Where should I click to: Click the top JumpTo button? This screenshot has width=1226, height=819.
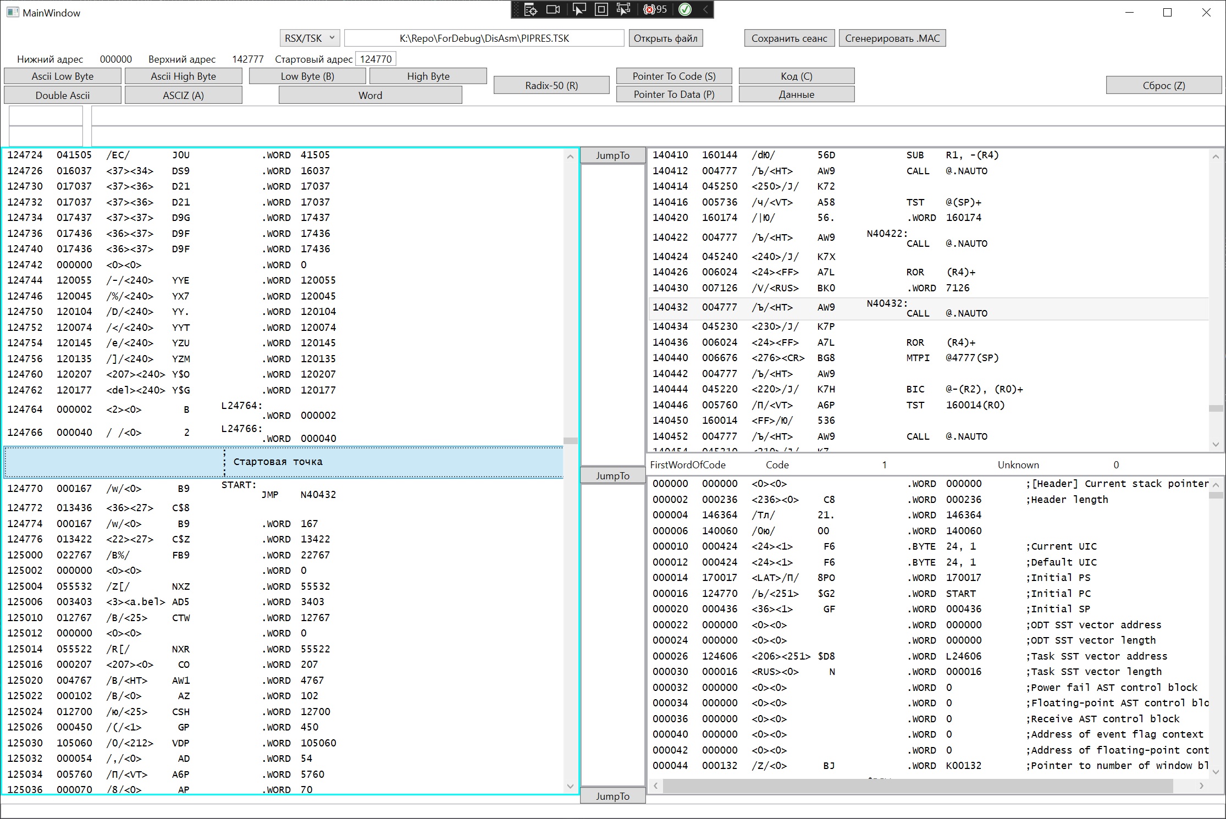(612, 155)
